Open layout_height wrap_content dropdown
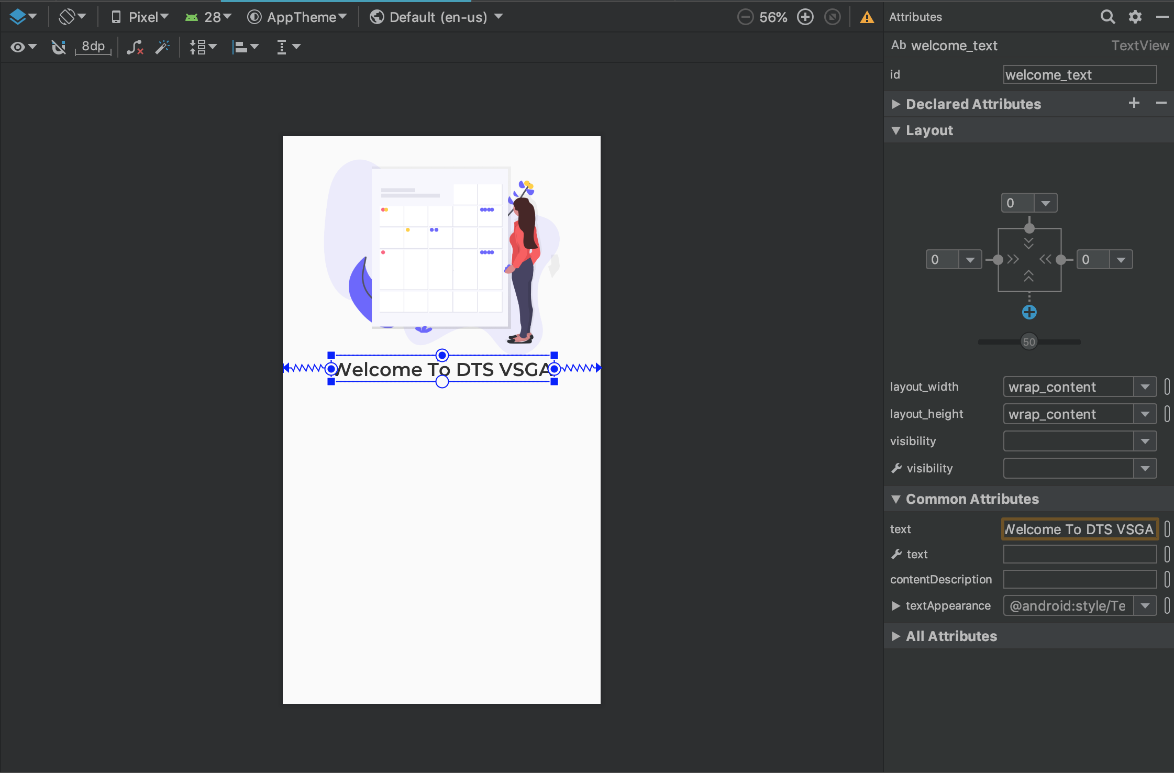 pos(1146,414)
